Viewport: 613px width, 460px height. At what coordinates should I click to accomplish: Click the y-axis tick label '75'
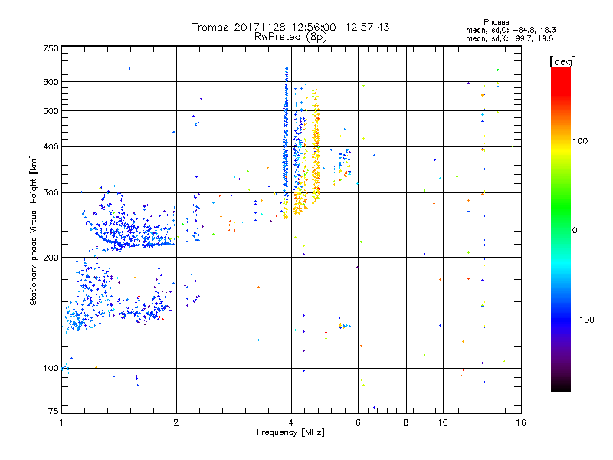coord(54,411)
